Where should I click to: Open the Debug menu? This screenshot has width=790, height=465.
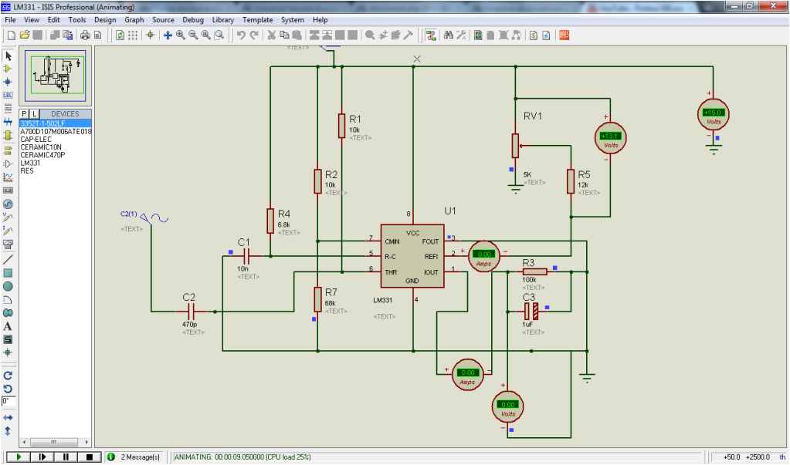(x=193, y=19)
